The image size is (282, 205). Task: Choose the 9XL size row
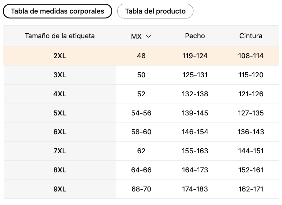[x=60, y=189]
